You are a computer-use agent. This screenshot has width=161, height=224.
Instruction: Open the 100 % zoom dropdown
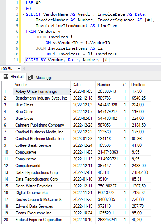19,69
